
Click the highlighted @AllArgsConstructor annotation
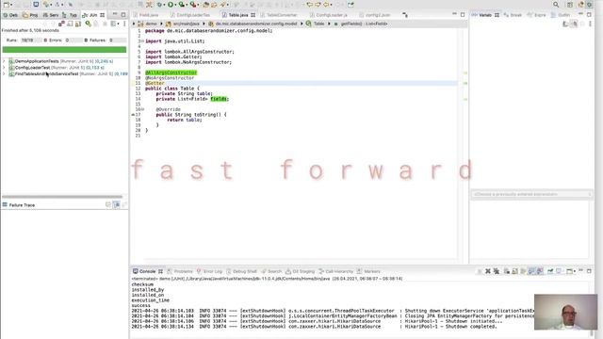(x=171, y=73)
